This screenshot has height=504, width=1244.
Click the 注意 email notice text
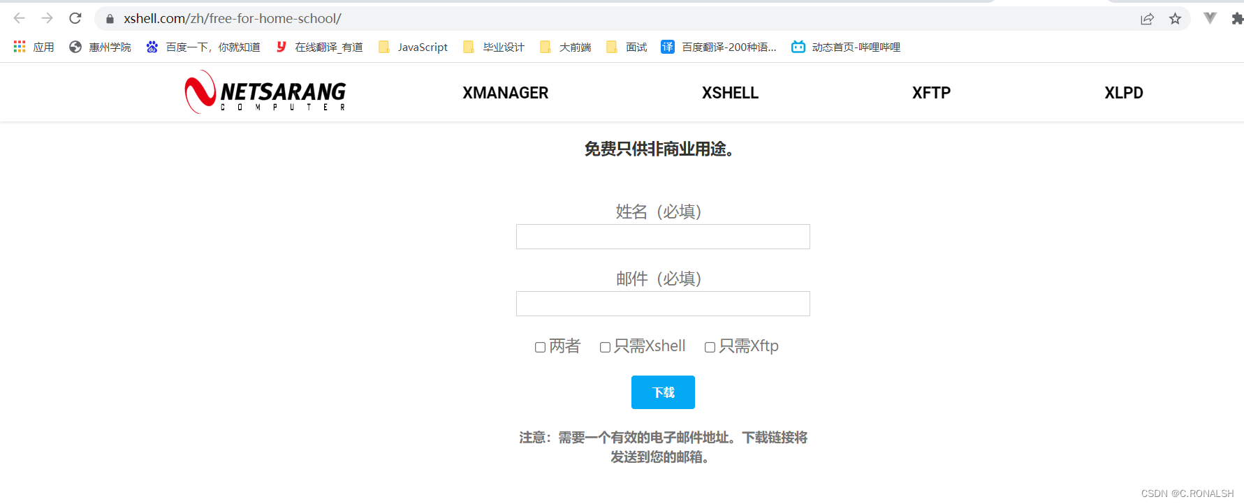(663, 447)
